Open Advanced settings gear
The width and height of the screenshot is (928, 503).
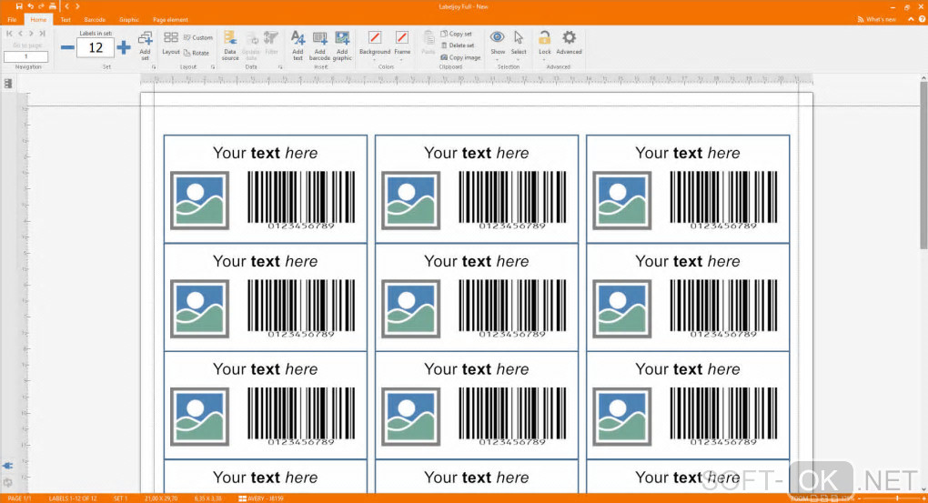coord(569,43)
